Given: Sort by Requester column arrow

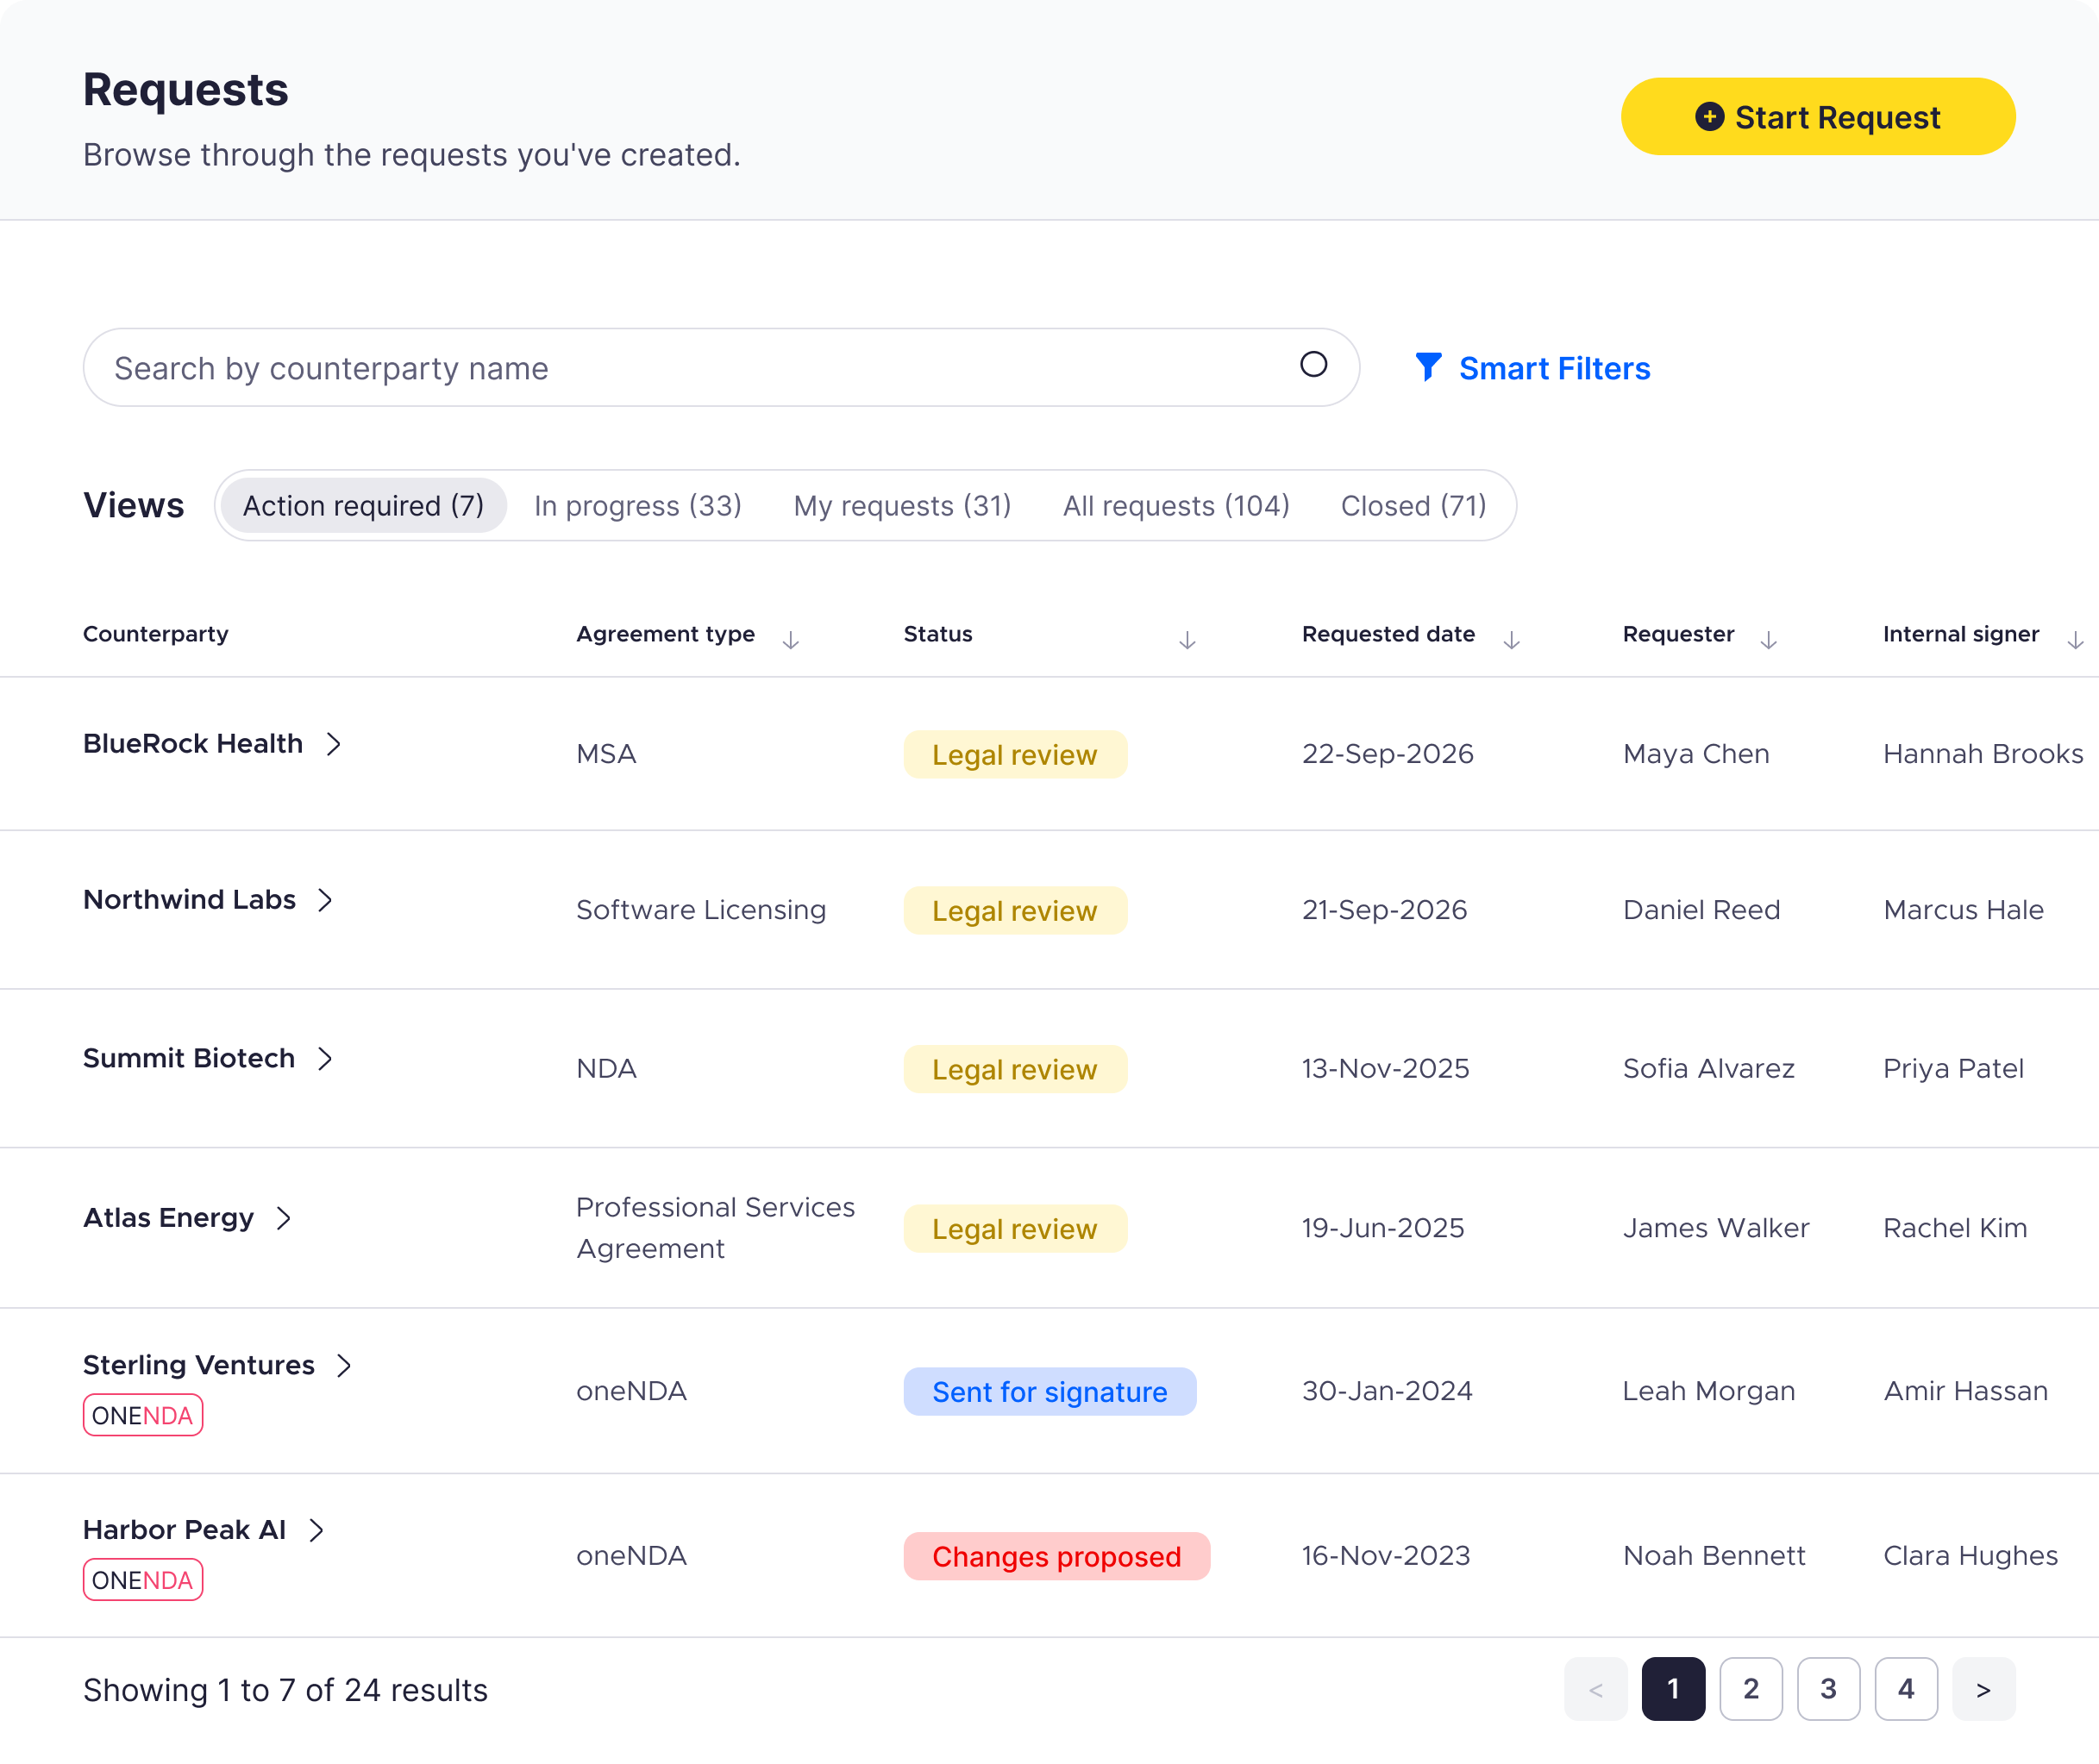Looking at the screenshot, I should tap(1768, 640).
